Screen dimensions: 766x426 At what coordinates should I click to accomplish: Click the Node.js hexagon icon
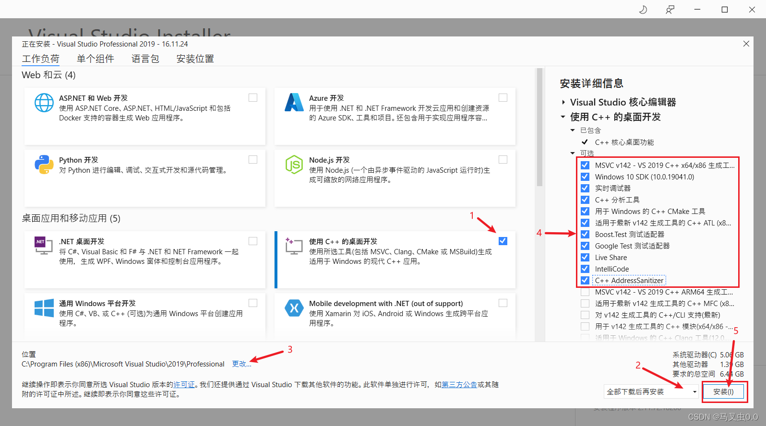click(294, 165)
